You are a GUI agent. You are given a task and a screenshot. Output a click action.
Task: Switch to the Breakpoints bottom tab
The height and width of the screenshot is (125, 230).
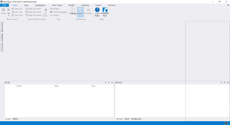[x=136, y=119]
